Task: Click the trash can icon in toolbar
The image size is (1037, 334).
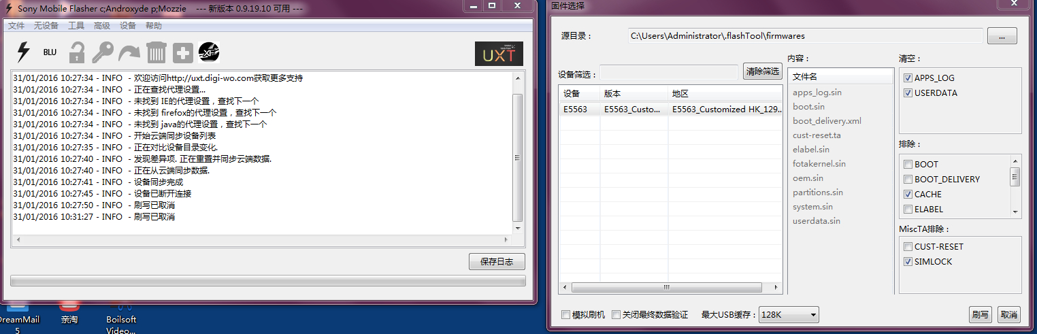Action: (156, 52)
